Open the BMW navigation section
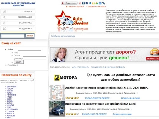This screenshot has width=159, height=119. click(9, 118)
